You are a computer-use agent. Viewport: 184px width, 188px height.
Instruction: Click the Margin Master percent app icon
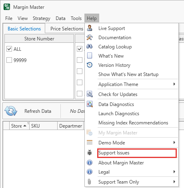coord(7,7)
